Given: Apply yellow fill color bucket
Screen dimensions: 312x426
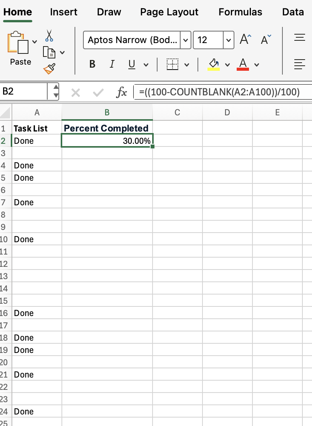Looking at the screenshot, I should pyautogui.click(x=214, y=64).
